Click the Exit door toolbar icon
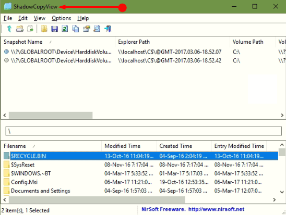Screen dimensions: 286x215 click(108, 29)
